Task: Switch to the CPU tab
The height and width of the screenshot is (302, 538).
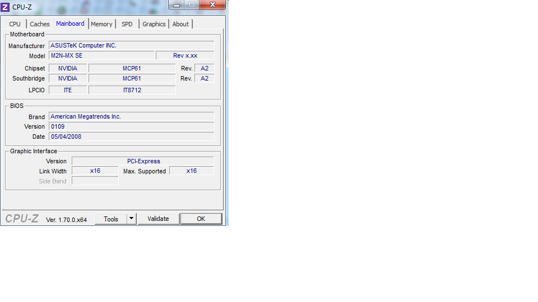Action: click(x=15, y=24)
